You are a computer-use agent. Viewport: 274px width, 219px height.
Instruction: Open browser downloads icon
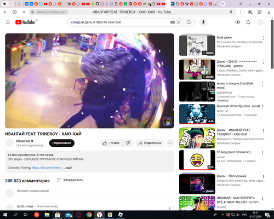[269, 12]
